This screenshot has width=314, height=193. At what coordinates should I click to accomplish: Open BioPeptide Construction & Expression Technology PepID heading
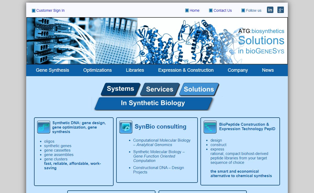[247, 126]
